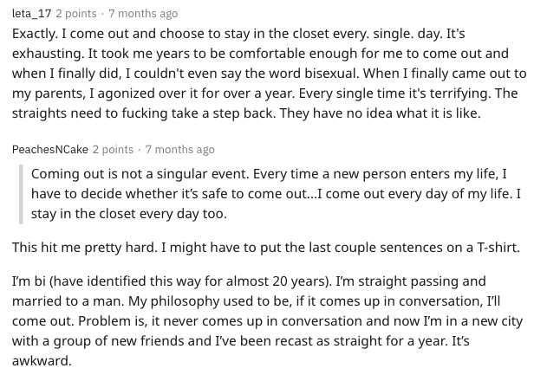
Task: Click the word "T-shirt" in PeachesNCake's comment
Action: click(x=497, y=248)
